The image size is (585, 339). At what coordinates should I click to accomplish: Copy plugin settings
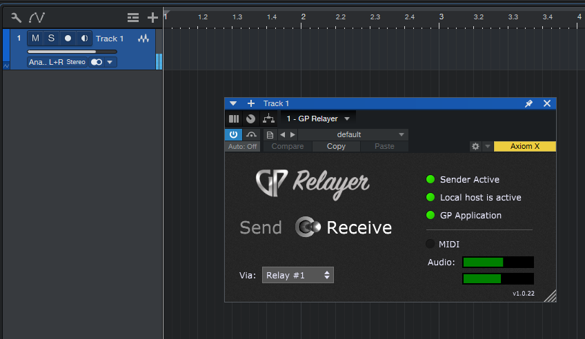pos(336,147)
